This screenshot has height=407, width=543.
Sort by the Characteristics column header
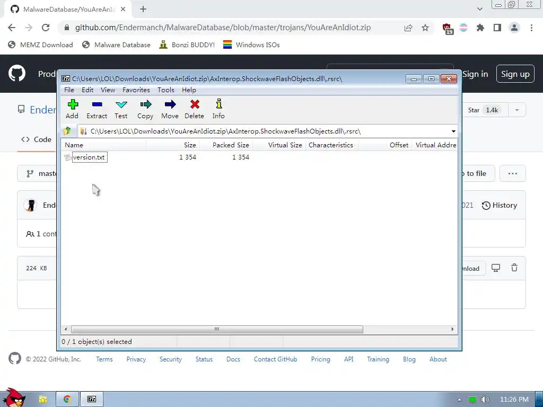click(332, 145)
